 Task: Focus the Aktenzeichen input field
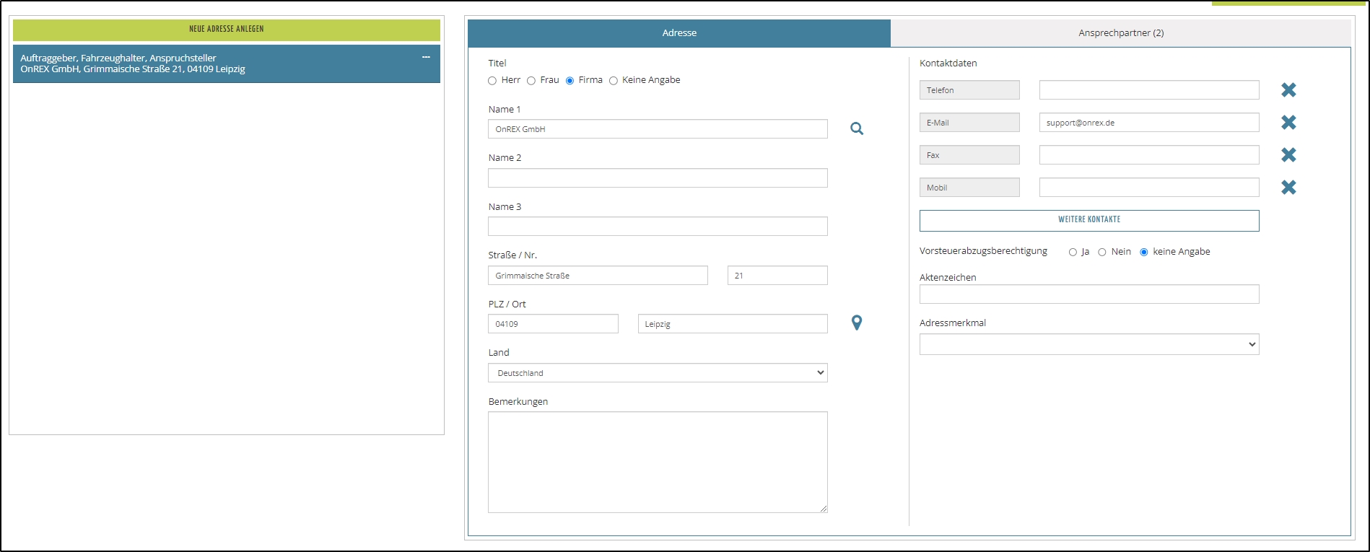pyautogui.click(x=1088, y=294)
